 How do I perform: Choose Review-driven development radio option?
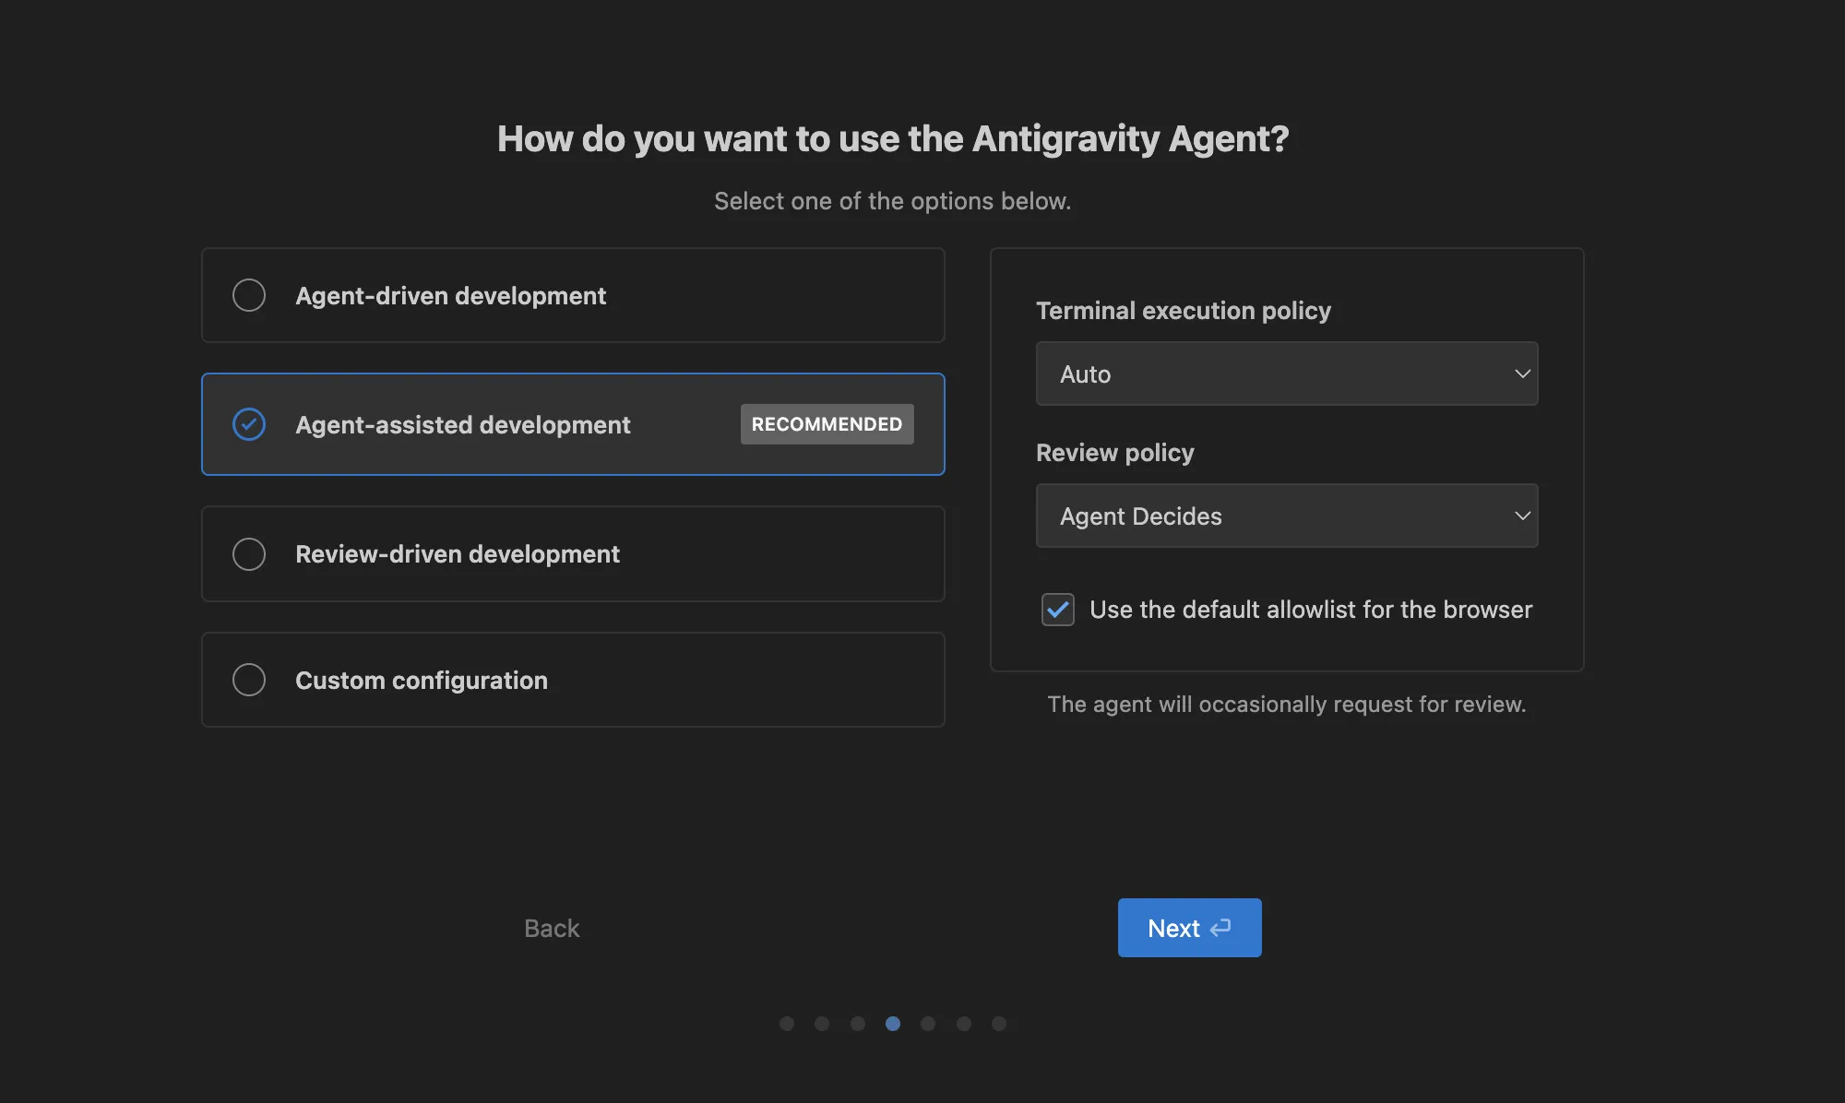pyautogui.click(x=249, y=554)
